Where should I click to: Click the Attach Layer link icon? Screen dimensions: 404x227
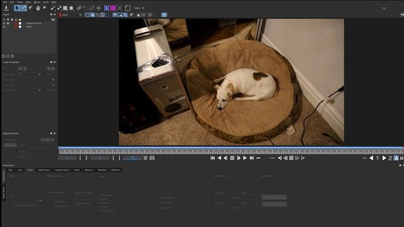(79, 8)
